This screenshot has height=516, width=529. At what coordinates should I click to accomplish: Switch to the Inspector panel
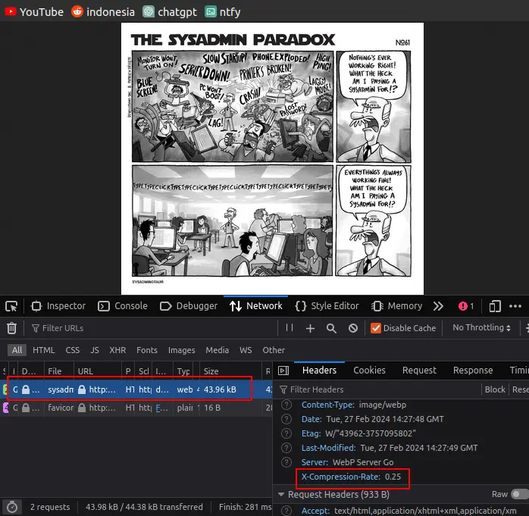point(58,306)
